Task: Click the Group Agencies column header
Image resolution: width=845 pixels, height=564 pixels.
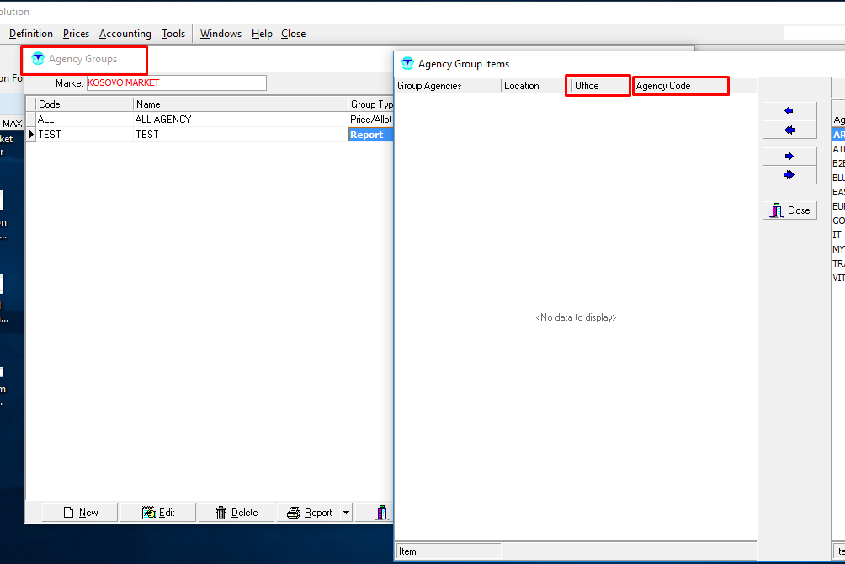Action: [448, 86]
